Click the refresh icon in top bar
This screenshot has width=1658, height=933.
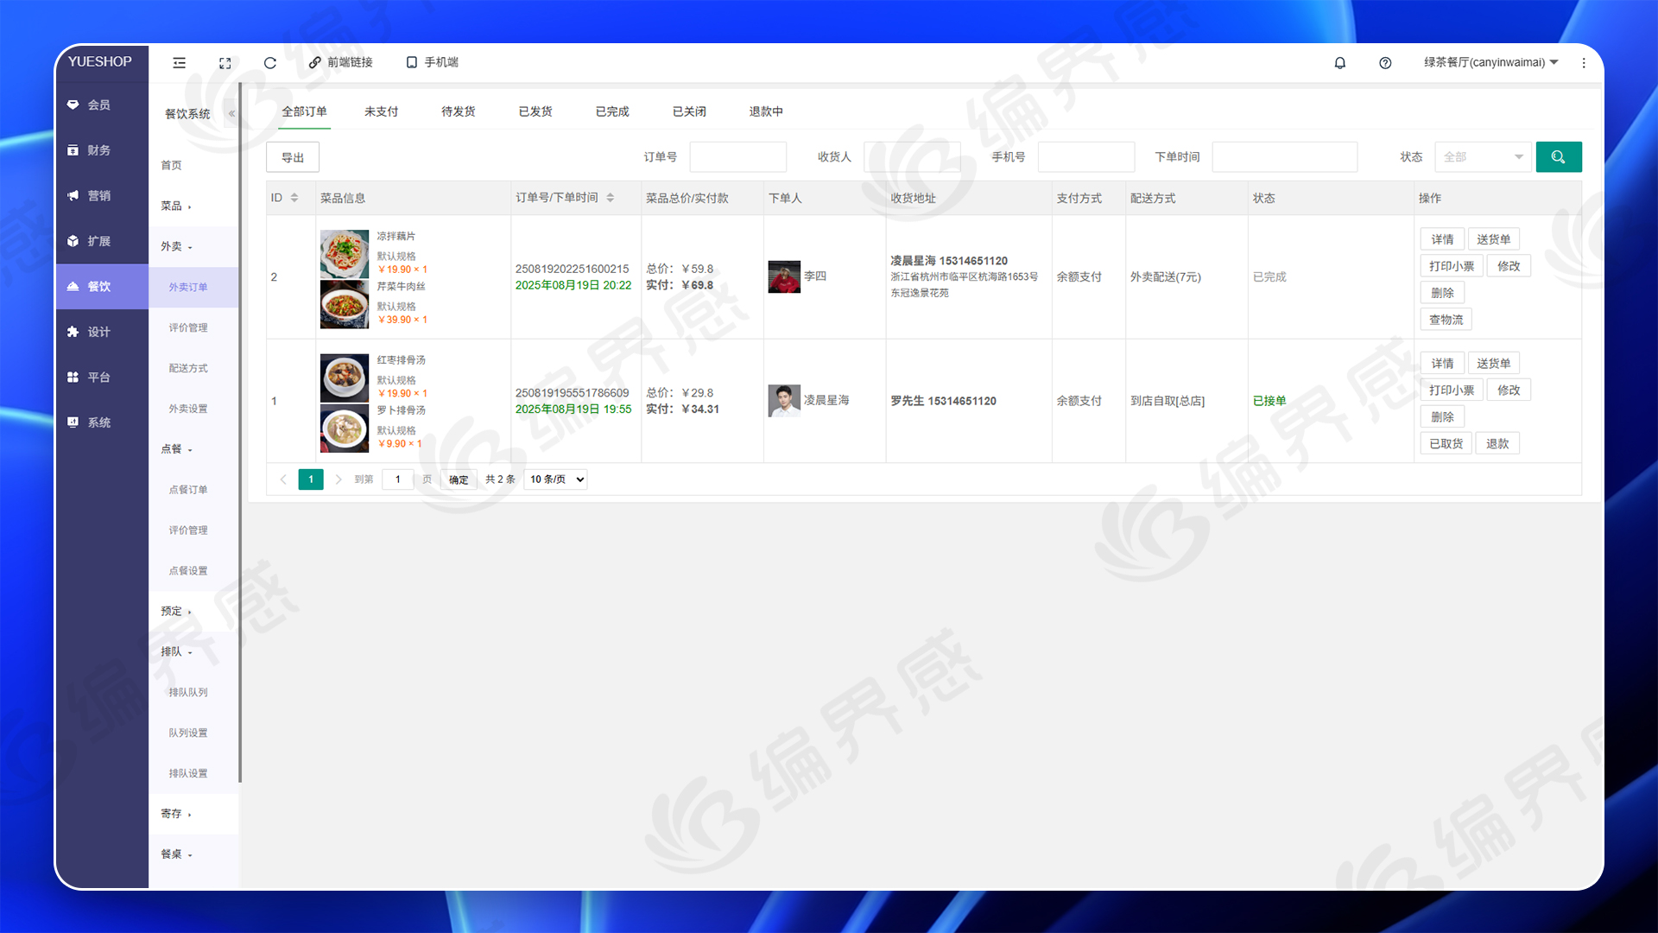click(269, 62)
